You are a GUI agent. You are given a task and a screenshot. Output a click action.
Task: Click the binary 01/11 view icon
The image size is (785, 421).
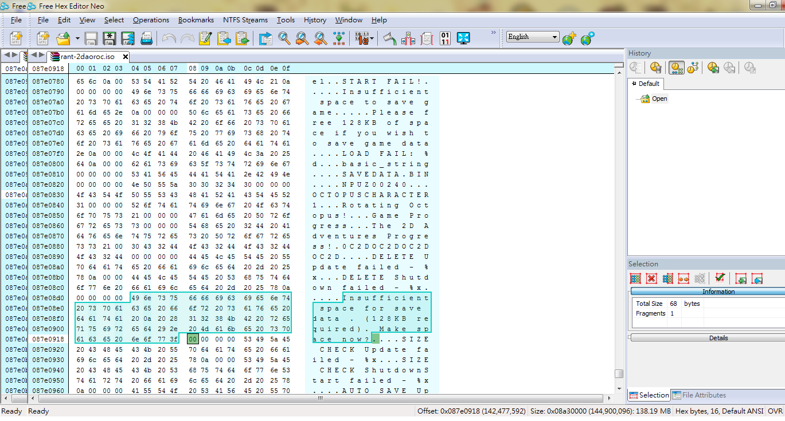click(445, 39)
